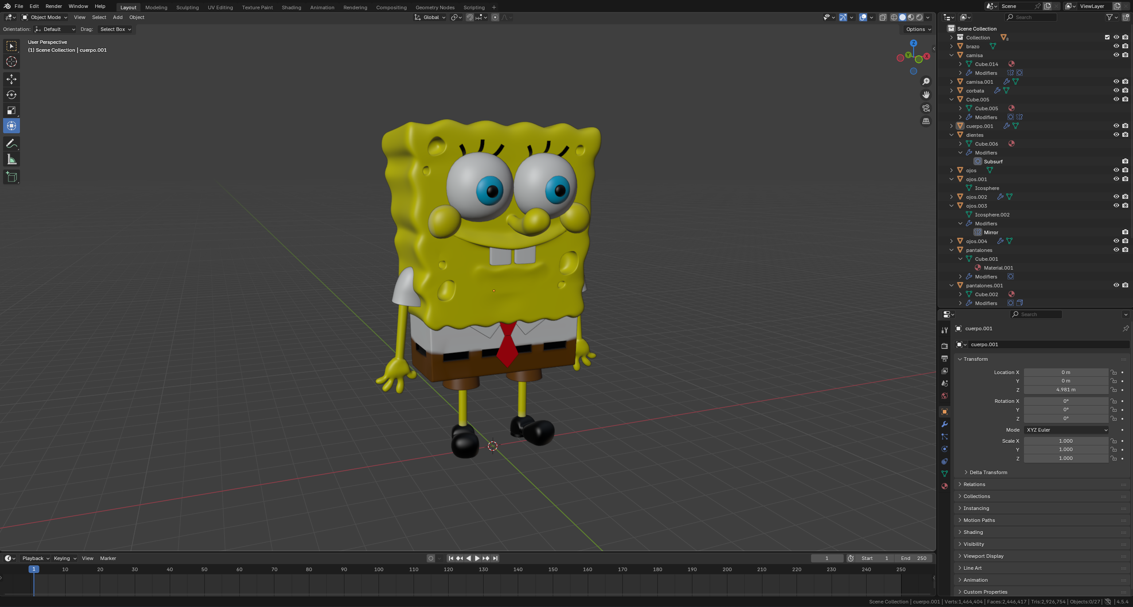
Task: Hide dientes object in viewport
Action: [1116, 135]
